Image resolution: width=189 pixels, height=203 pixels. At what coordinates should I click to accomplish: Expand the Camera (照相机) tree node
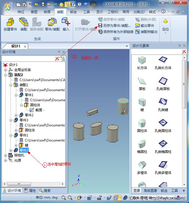click(5, 155)
